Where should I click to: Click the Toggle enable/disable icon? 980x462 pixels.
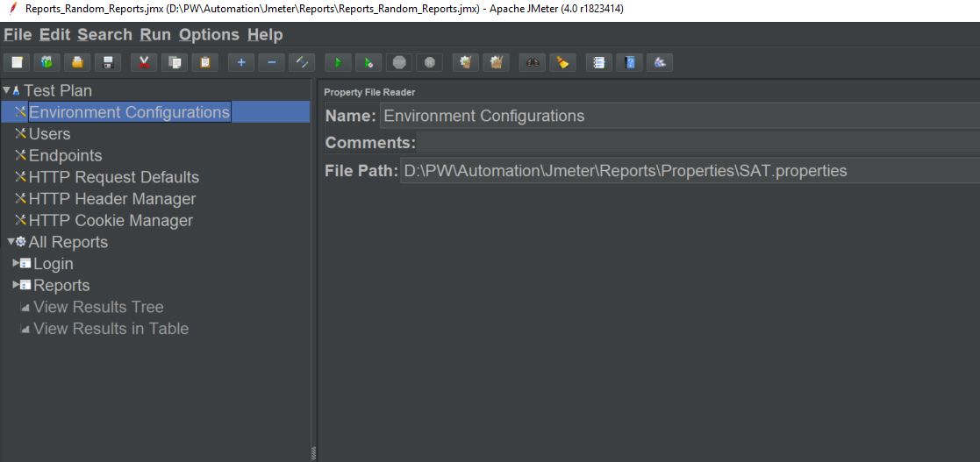click(302, 62)
